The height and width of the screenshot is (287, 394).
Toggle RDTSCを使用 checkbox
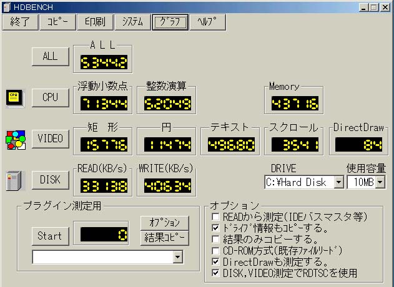pyautogui.click(x=216, y=273)
